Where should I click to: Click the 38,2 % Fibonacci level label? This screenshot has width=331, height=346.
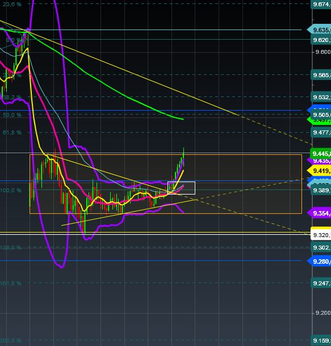(x=12, y=97)
